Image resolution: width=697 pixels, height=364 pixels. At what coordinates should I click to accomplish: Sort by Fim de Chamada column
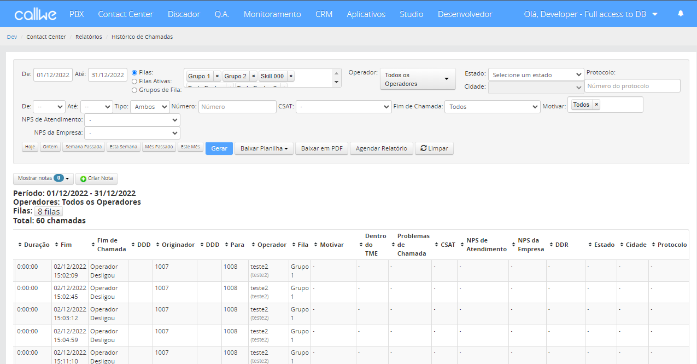point(108,245)
